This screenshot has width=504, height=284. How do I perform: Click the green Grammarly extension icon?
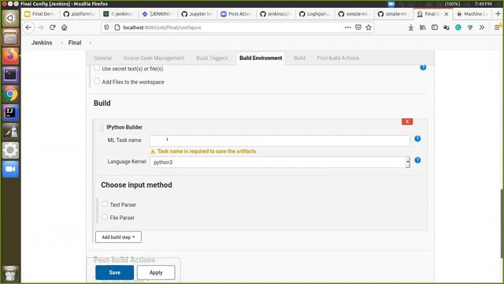[x=458, y=28]
